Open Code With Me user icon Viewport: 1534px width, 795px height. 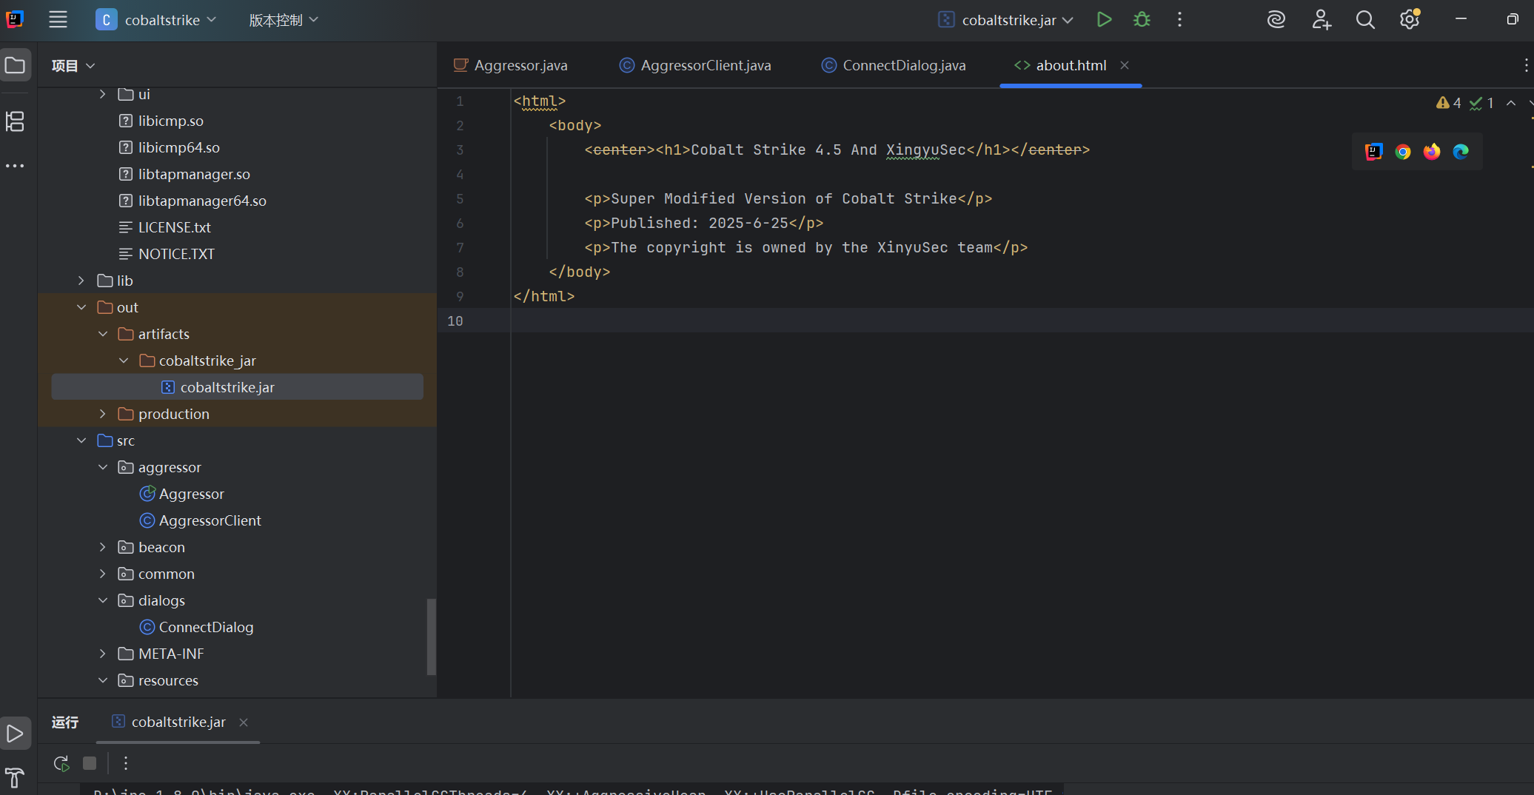coord(1322,20)
